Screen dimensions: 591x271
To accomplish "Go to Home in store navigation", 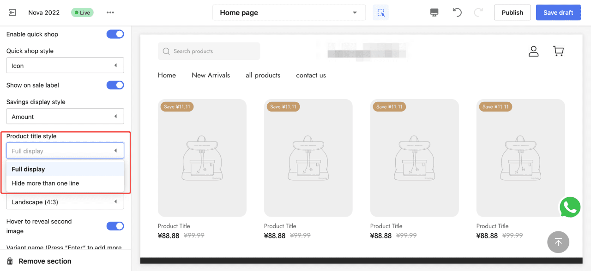I will pos(167,75).
